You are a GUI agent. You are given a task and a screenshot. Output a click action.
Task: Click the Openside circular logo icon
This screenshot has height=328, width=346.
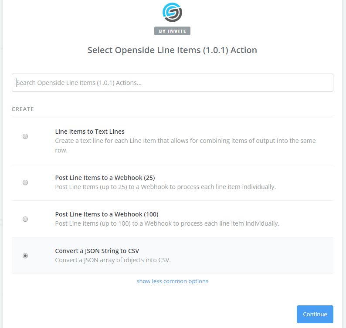(x=172, y=12)
